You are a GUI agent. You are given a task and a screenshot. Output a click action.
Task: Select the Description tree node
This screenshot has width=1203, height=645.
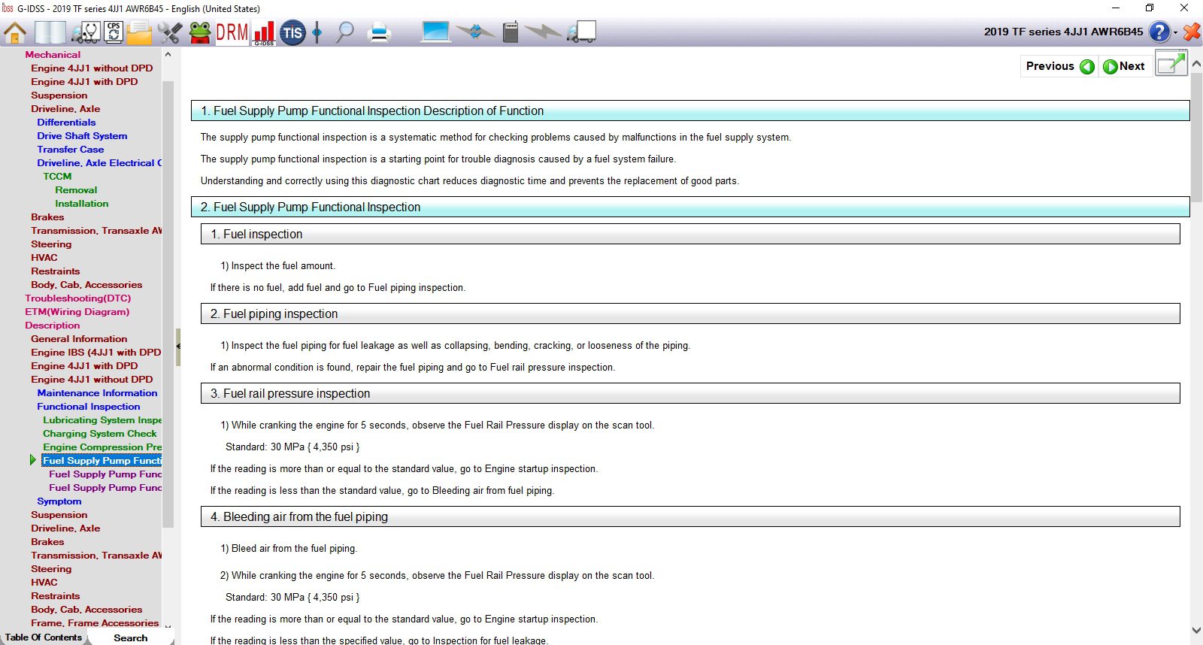[53, 326]
